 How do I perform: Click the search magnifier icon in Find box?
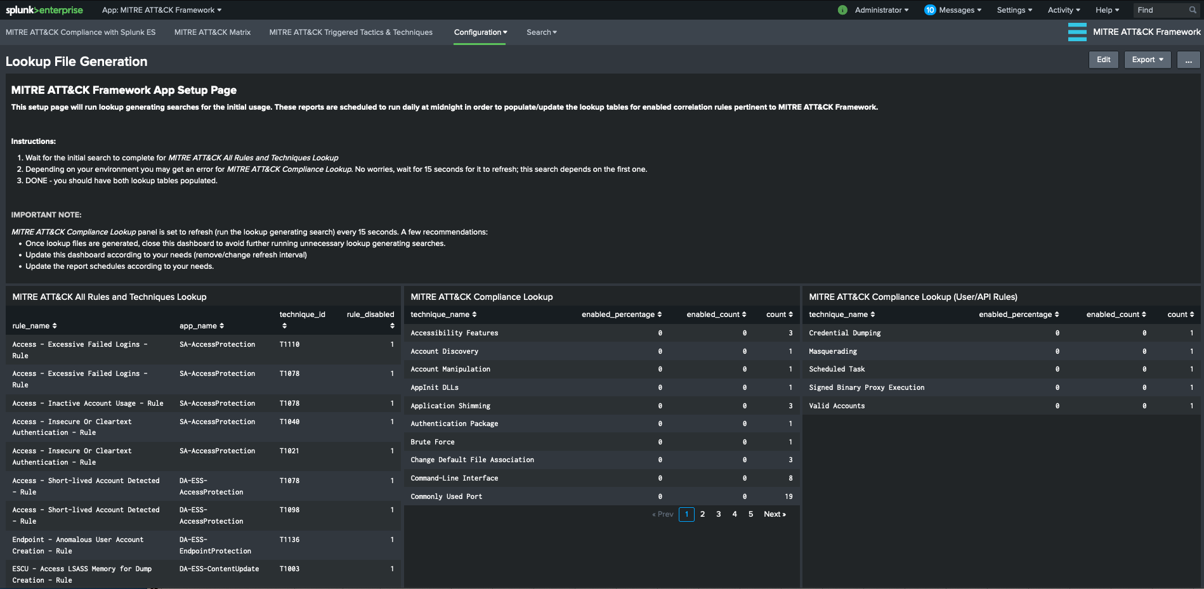click(1193, 10)
